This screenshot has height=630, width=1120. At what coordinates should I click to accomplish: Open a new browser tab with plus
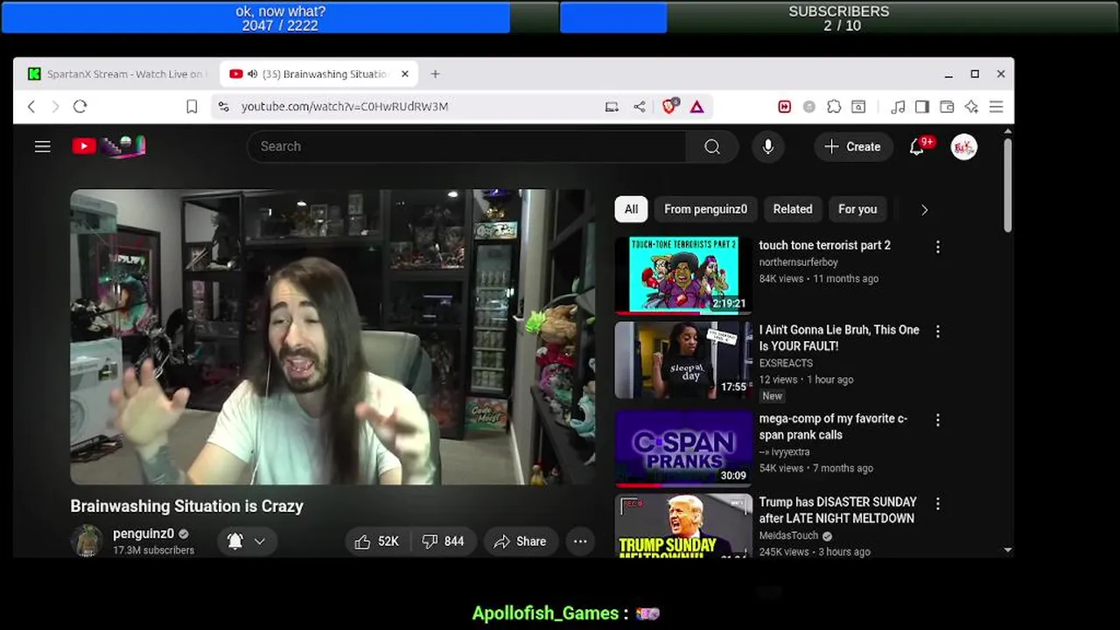435,74
